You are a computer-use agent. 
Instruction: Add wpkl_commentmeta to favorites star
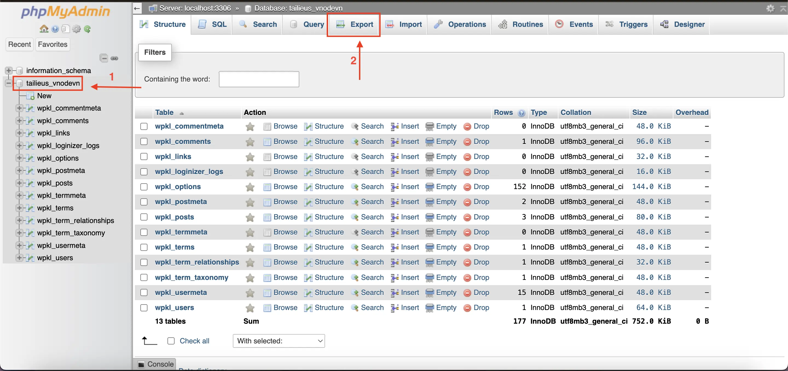click(250, 126)
